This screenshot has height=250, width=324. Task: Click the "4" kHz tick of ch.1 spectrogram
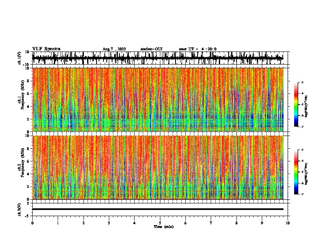28,107
